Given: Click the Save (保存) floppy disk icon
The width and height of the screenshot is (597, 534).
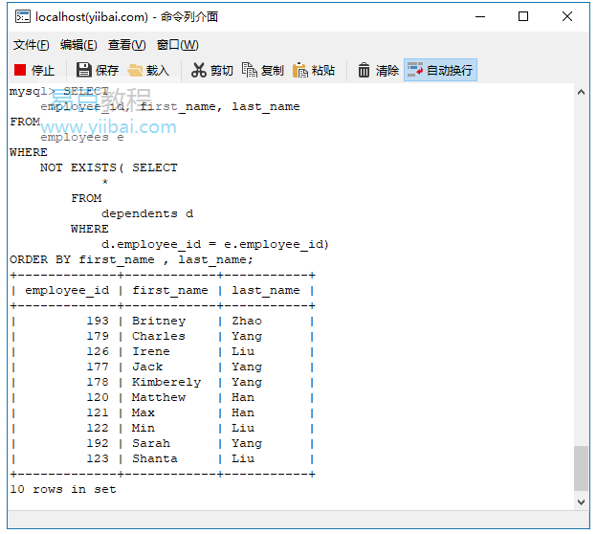Looking at the screenshot, I should point(84,70).
